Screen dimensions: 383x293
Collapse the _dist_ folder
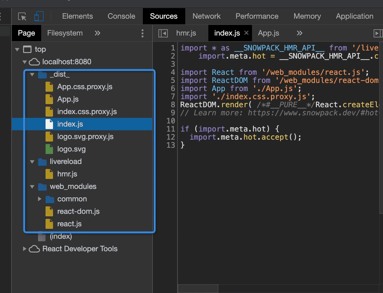point(32,74)
